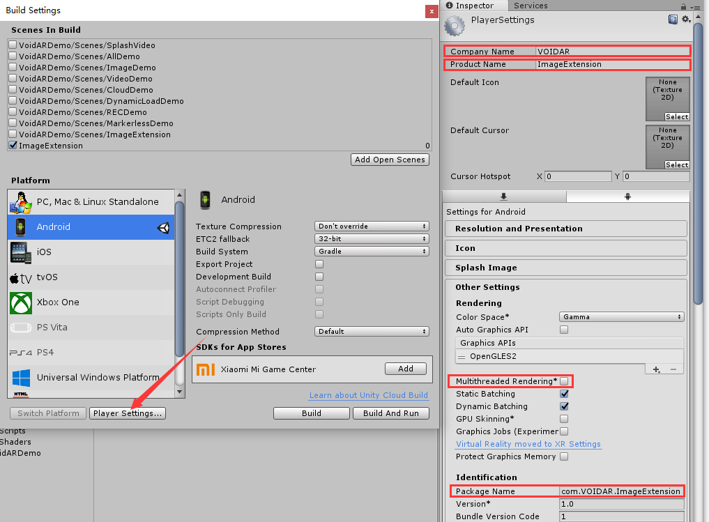Screen dimensions: 709x522
Task: Open the Build System dropdown
Action: [372, 252]
